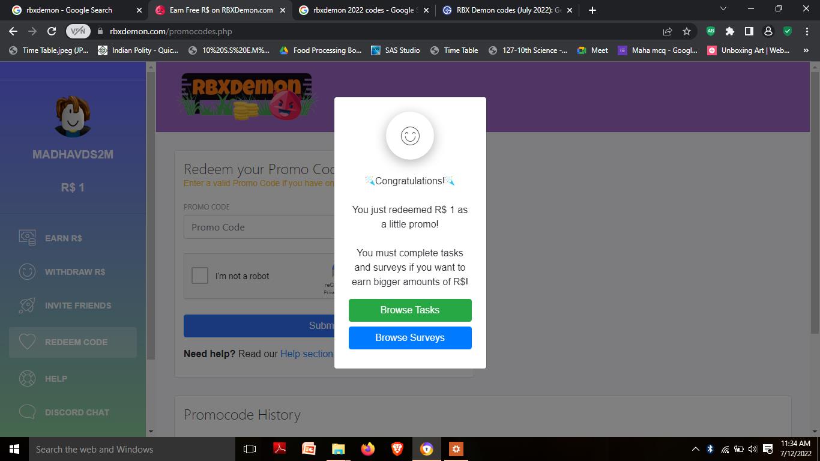Image resolution: width=820 pixels, height=461 pixels.
Task: Bookmark this page with the star icon
Action: click(x=687, y=31)
